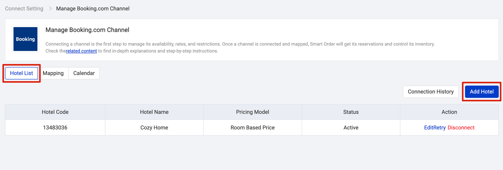Edit the Cozy Home hotel connection
The image size is (503, 170).
pyautogui.click(x=429, y=128)
